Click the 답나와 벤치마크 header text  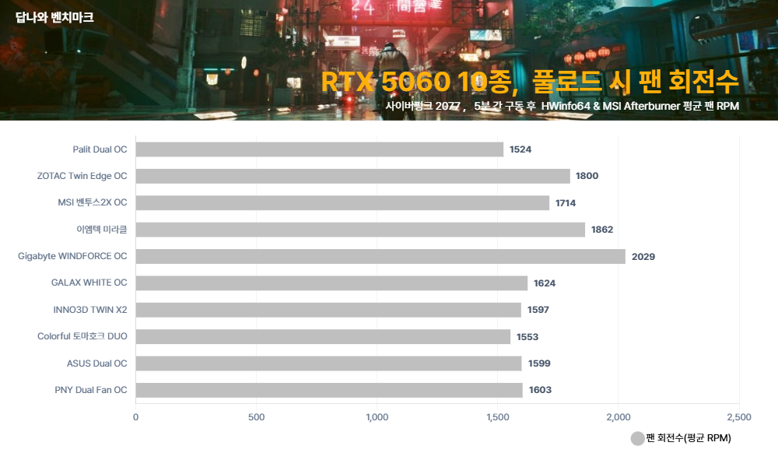click(54, 16)
